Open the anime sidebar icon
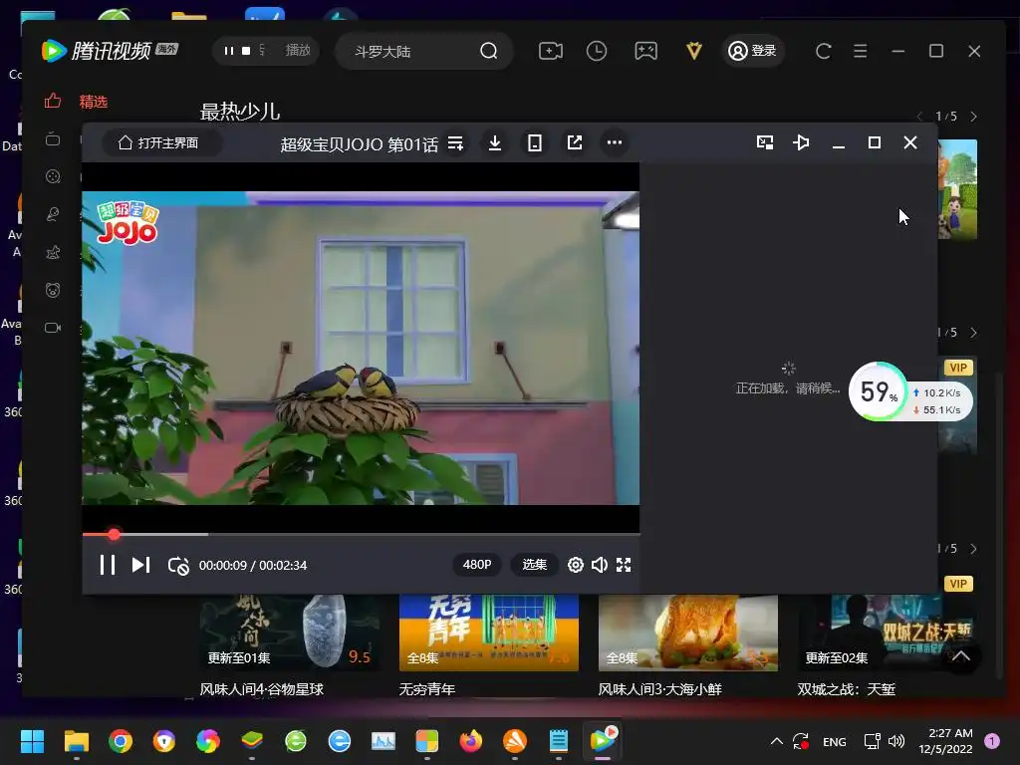Screen dimensions: 1020x765 click(x=53, y=252)
